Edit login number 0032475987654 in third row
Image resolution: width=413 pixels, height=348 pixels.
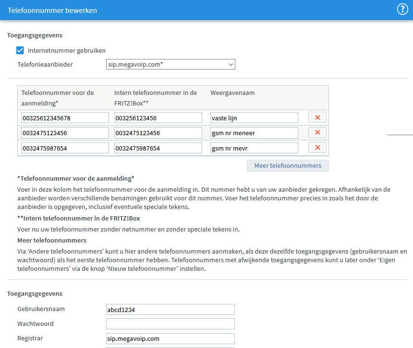pyautogui.click(x=65, y=148)
